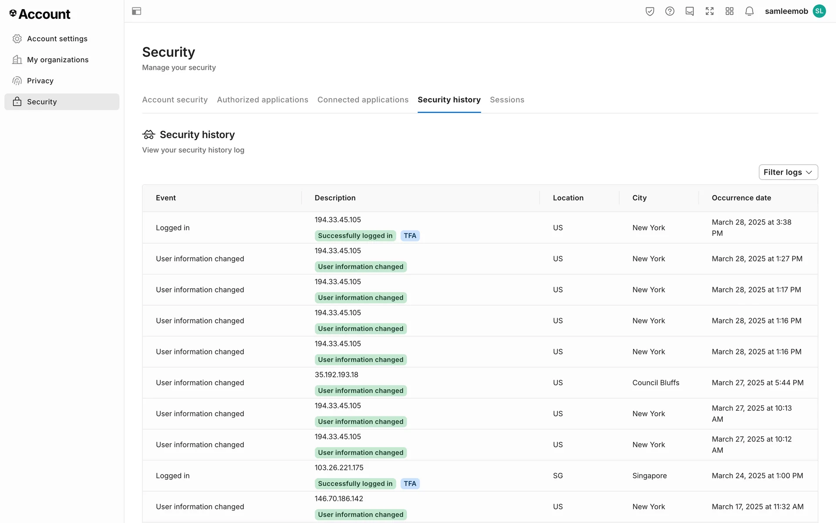The height and width of the screenshot is (523, 836).
Task: Open the samleemob username menu
Action: pyautogui.click(x=786, y=11)
